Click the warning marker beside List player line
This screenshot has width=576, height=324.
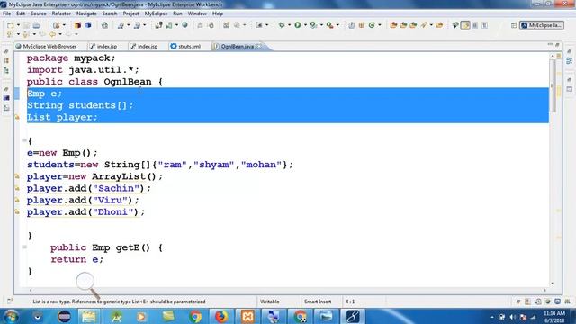[17, 117]
